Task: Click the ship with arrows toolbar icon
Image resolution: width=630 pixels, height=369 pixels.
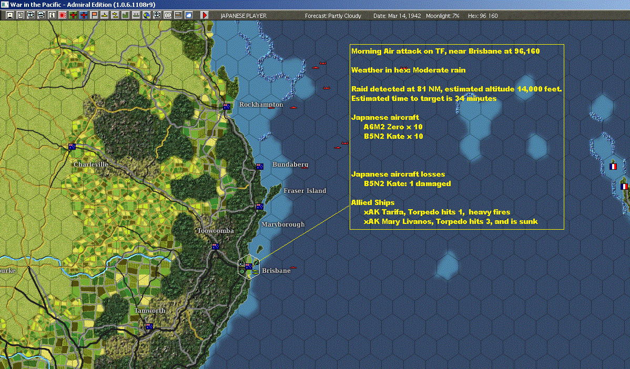Action: click(136, 15)
